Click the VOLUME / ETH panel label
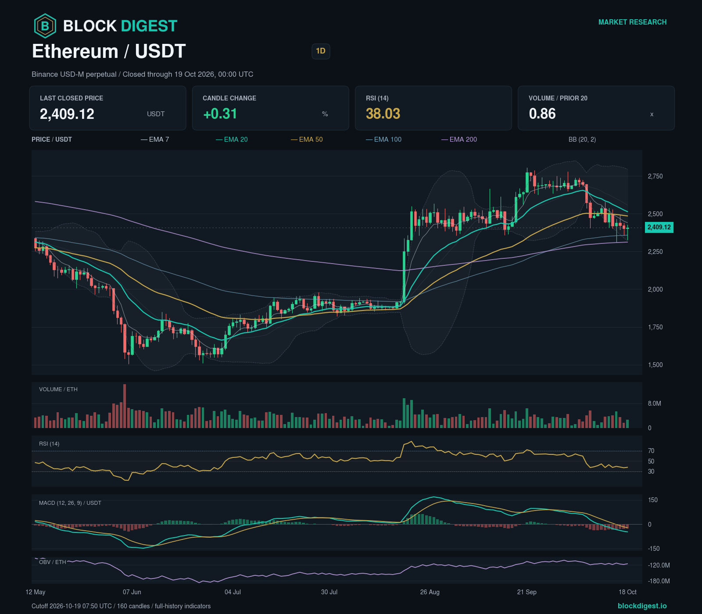The image size is (702, 614). [x=58, y=389]
